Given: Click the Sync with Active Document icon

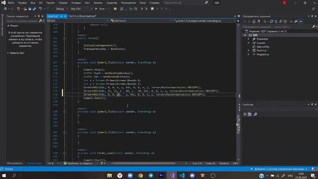Looking at the screenshot, I should [272, 21].
